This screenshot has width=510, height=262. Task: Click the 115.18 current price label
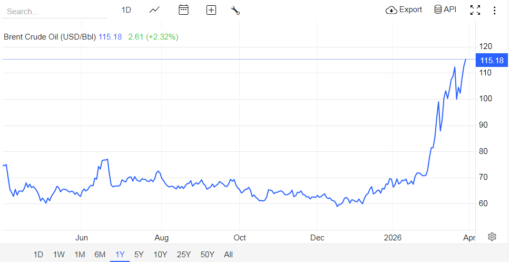coord(492,61)
